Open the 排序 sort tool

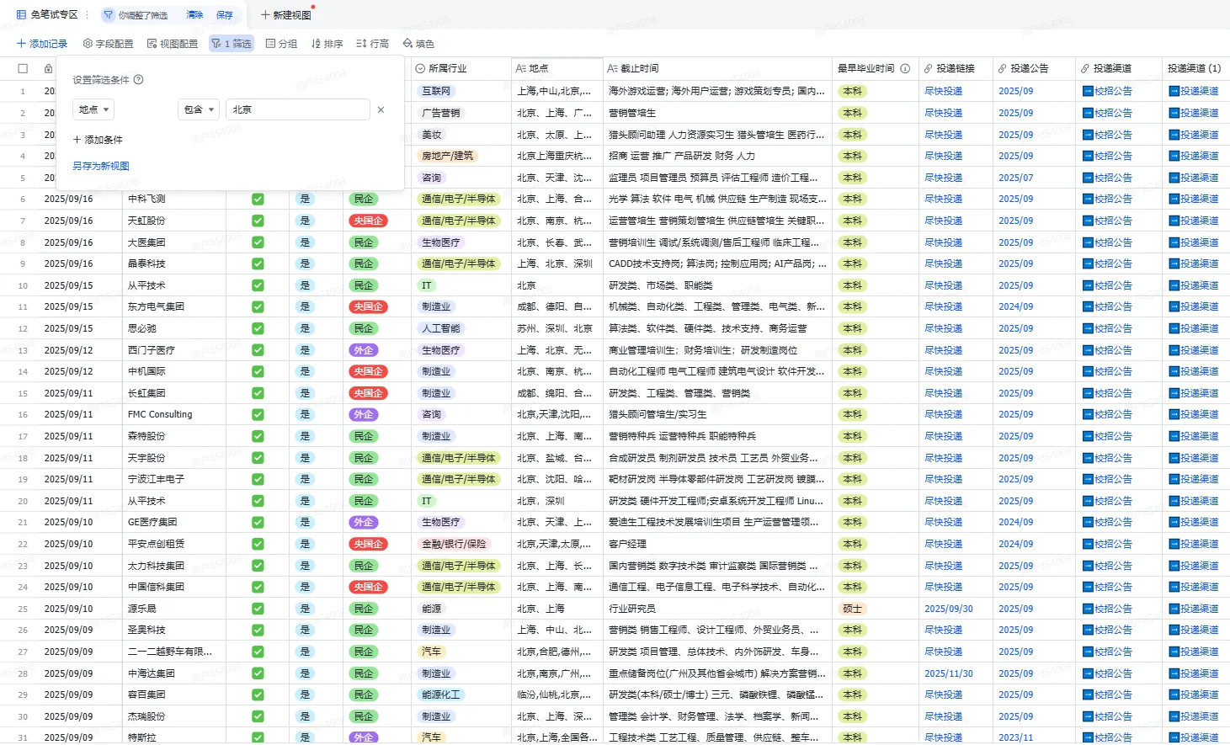click(327, 44)
